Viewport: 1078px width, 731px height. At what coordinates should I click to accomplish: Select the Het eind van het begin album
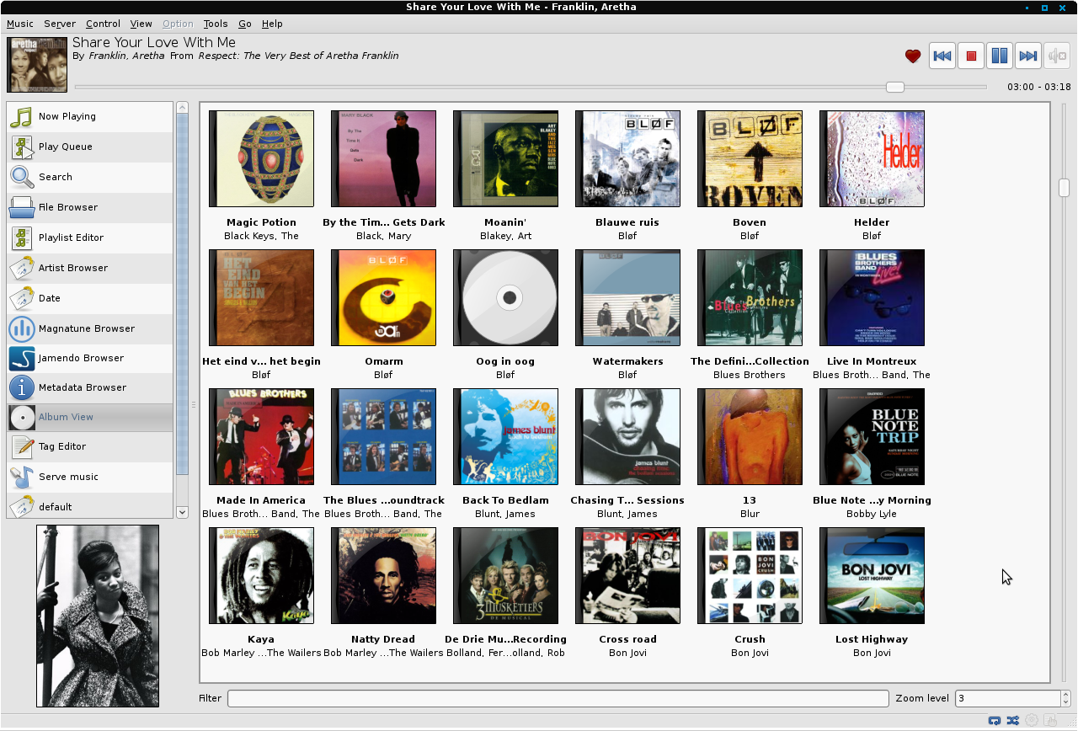261,297
